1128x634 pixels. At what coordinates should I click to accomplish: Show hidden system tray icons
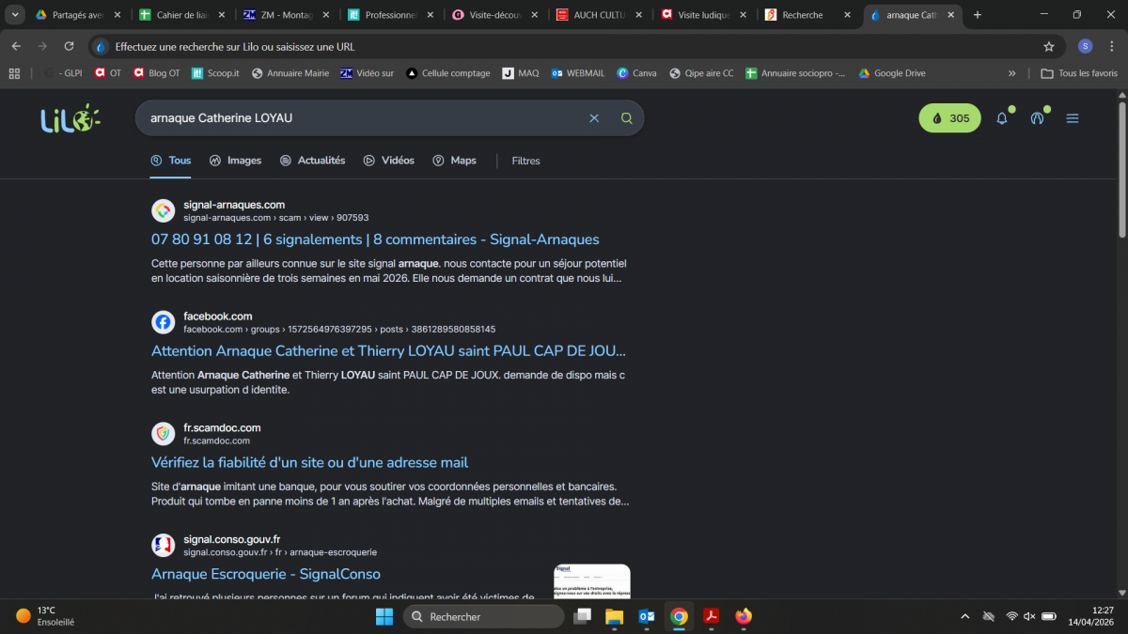click(964, 616)
